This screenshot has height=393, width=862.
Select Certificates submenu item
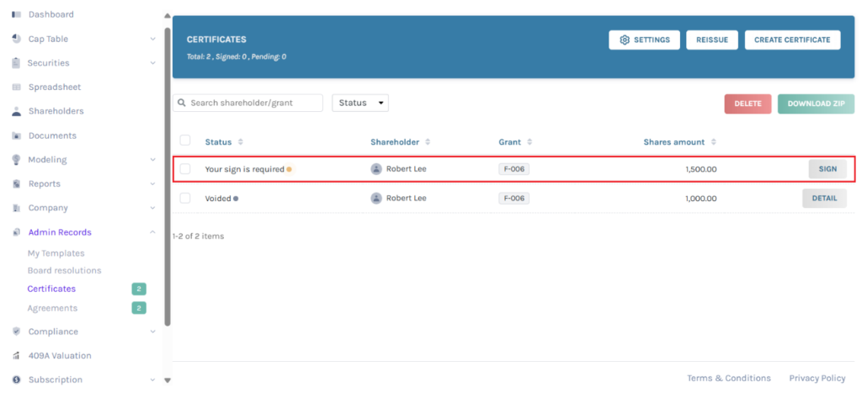point(51,289)
